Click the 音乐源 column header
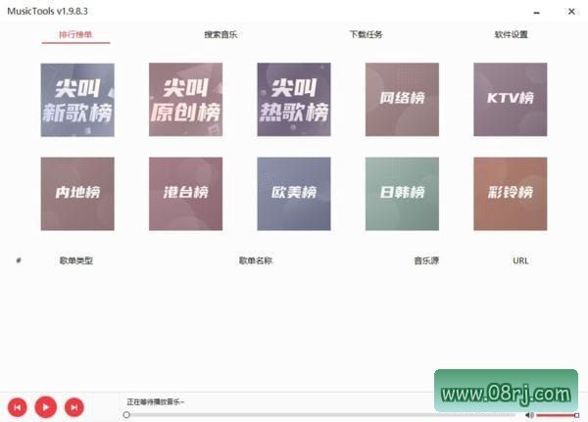Image resolution: width=588 pixels, height=422 pixels. (426, 260)
